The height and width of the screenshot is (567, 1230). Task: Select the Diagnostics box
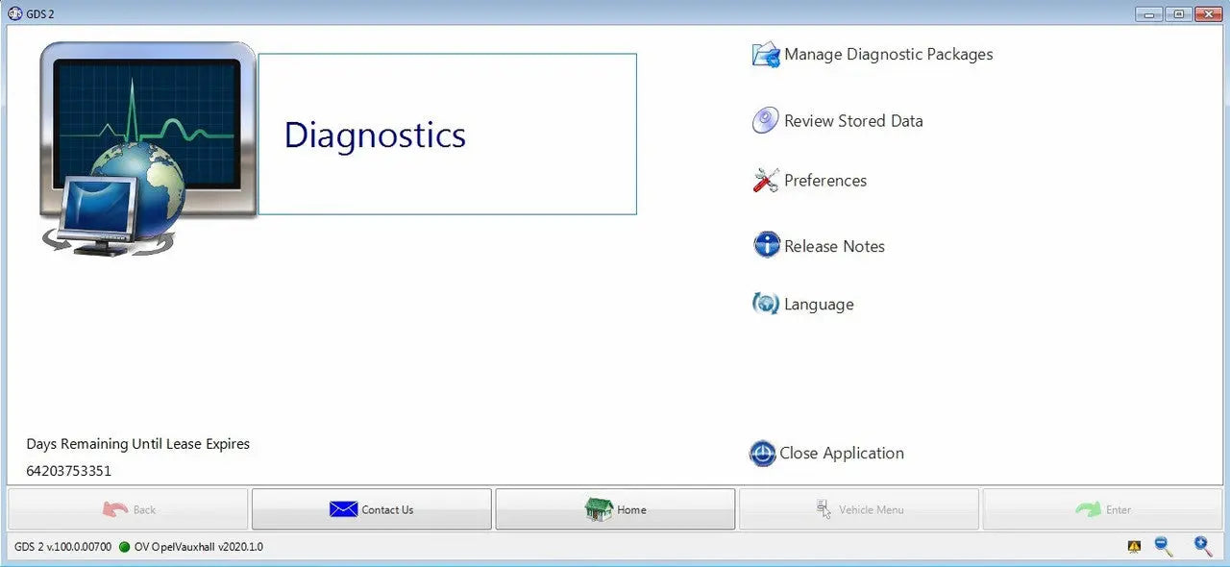tap(447, 134)
